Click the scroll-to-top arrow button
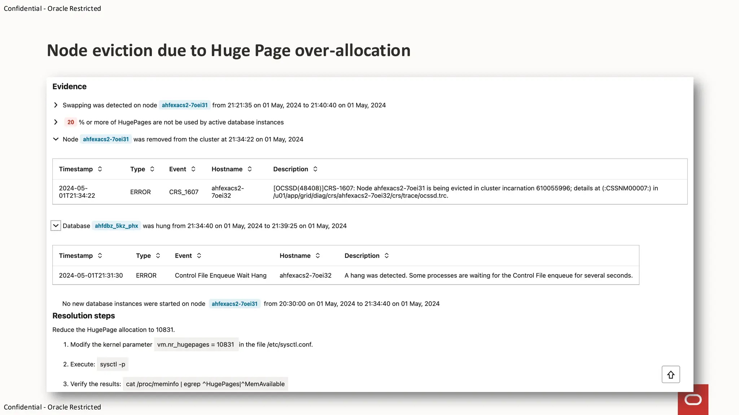The width and height of the screenshot is (739, 415). [671, 375]
